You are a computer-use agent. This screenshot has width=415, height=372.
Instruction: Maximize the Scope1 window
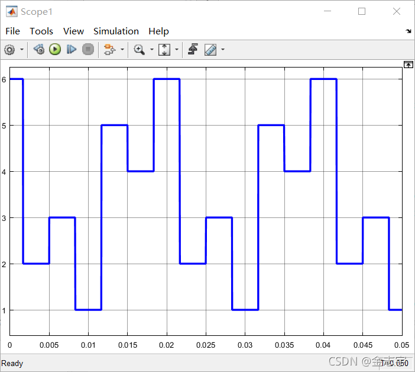[x=362, y=11]
